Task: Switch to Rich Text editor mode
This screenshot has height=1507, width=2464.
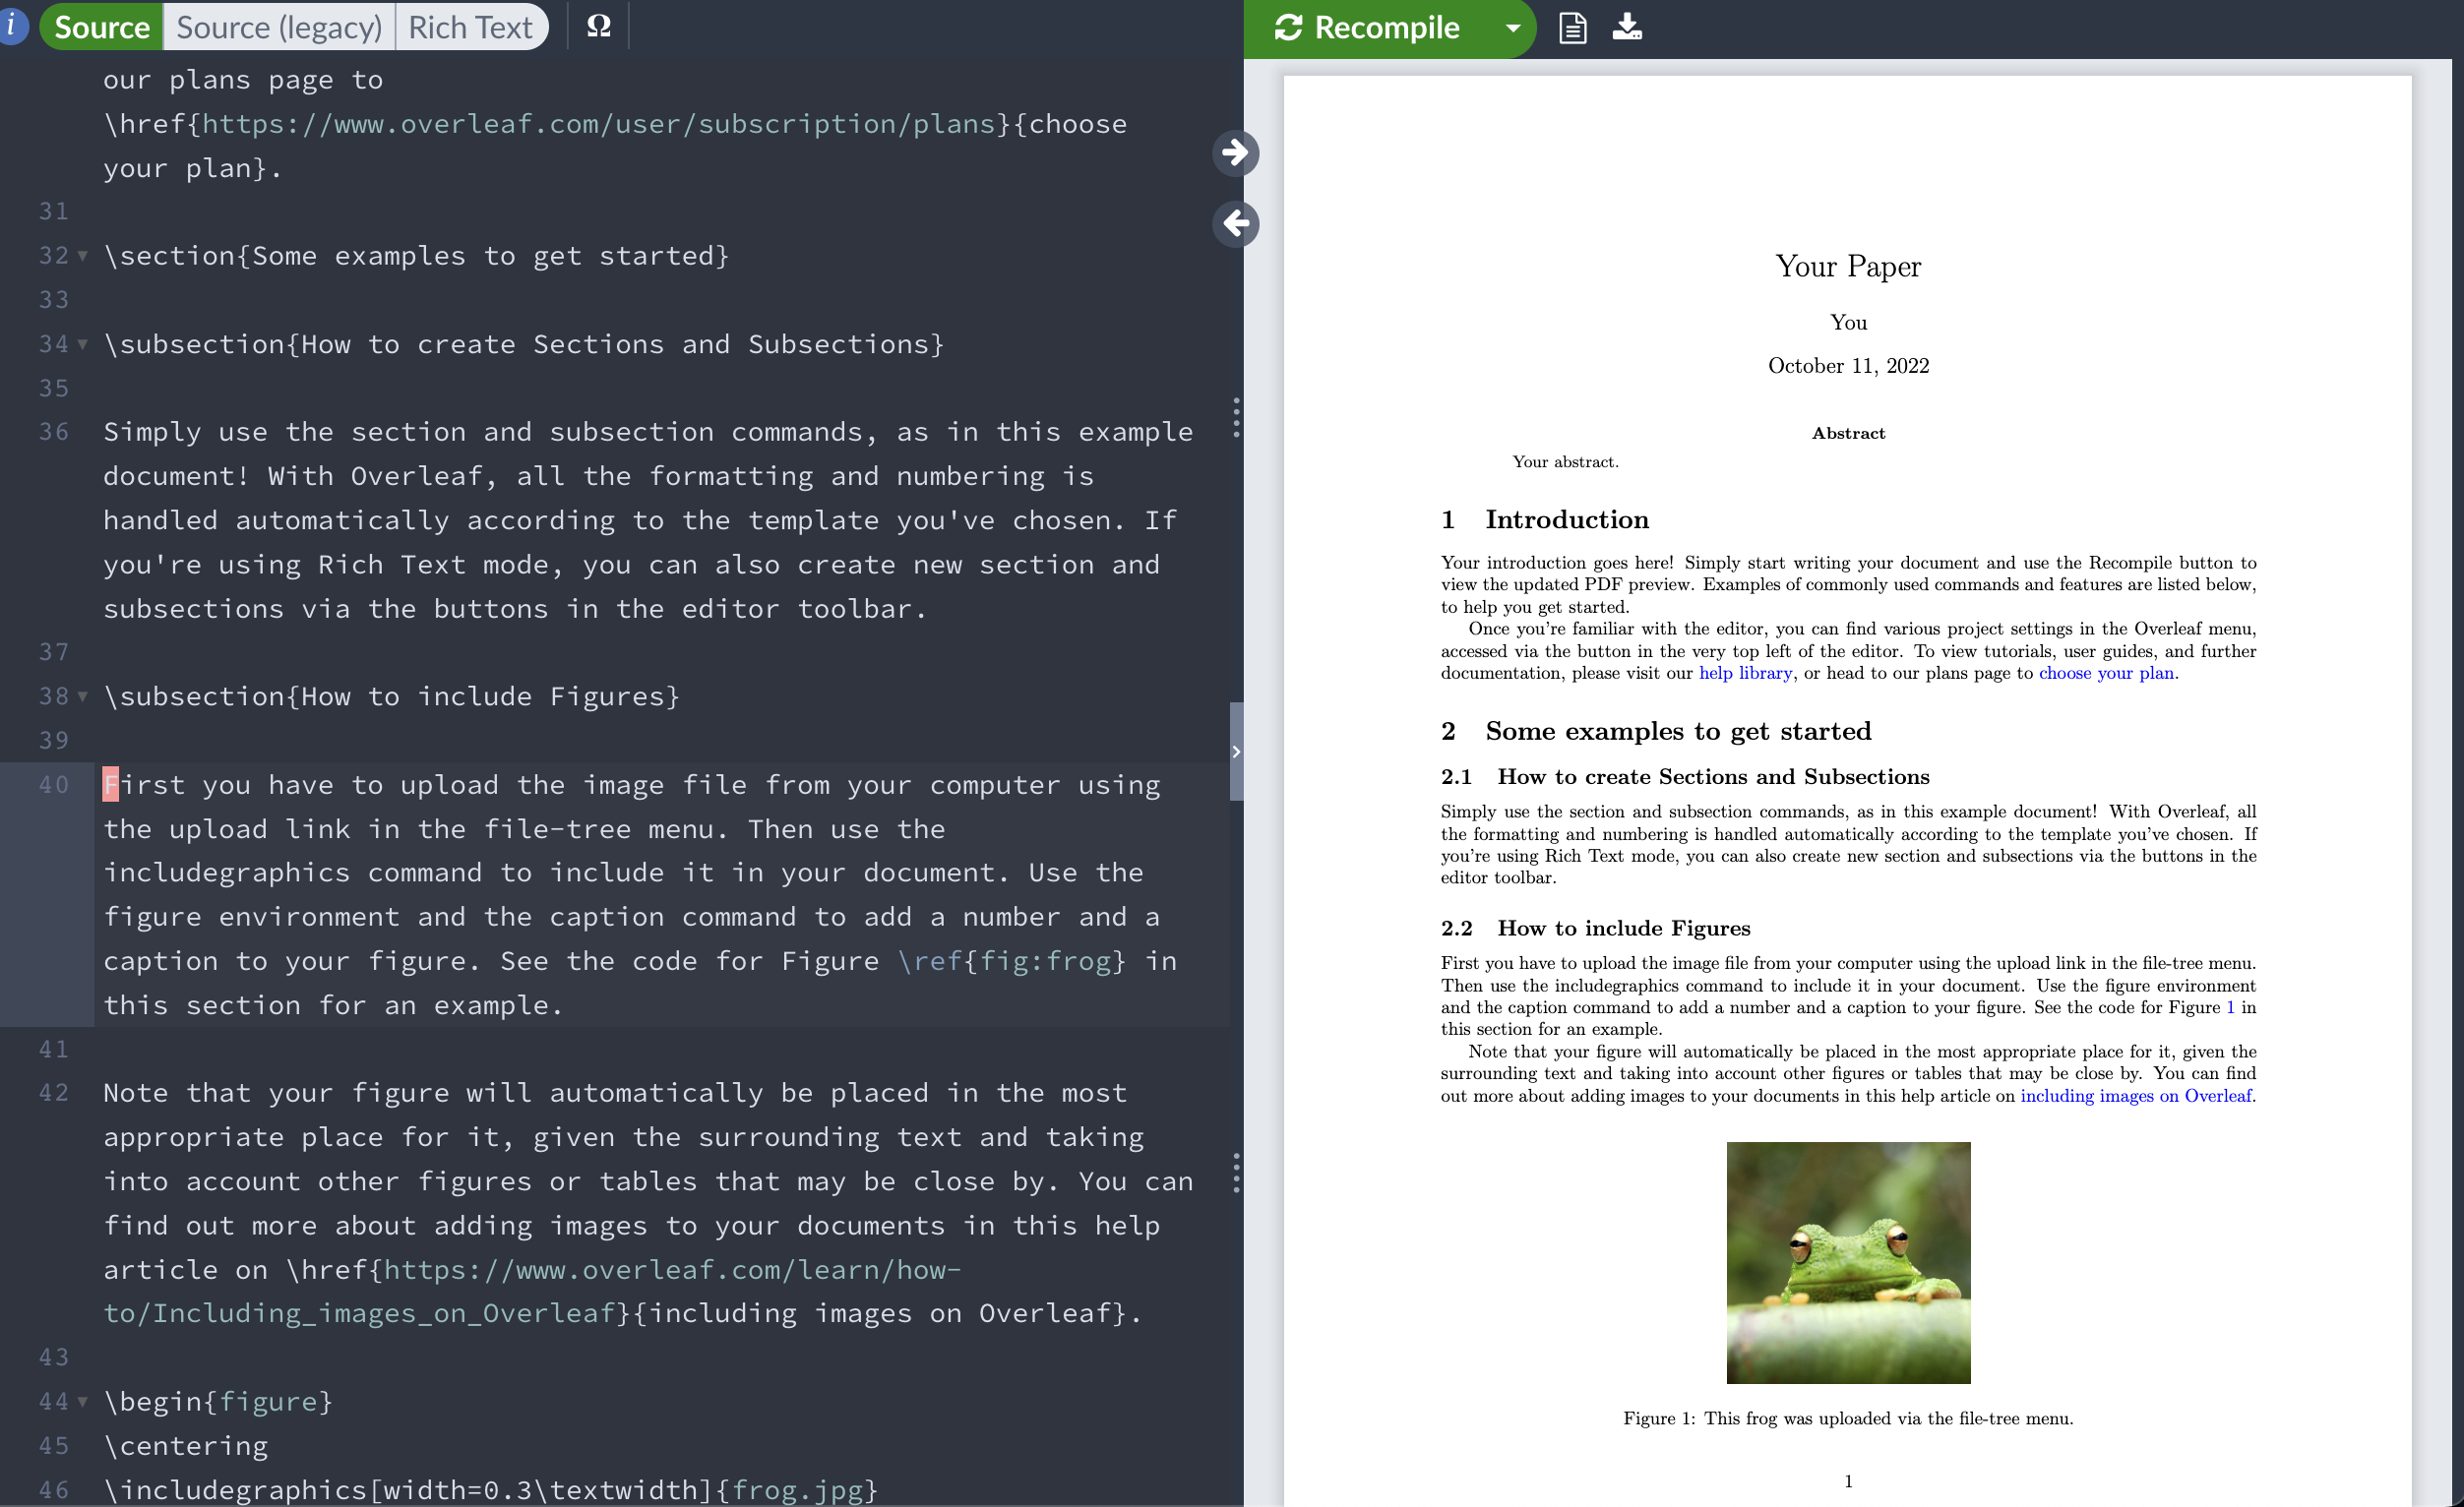Action: pos(470,27)
